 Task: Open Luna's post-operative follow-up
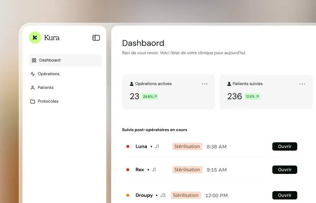click(285, 146)
